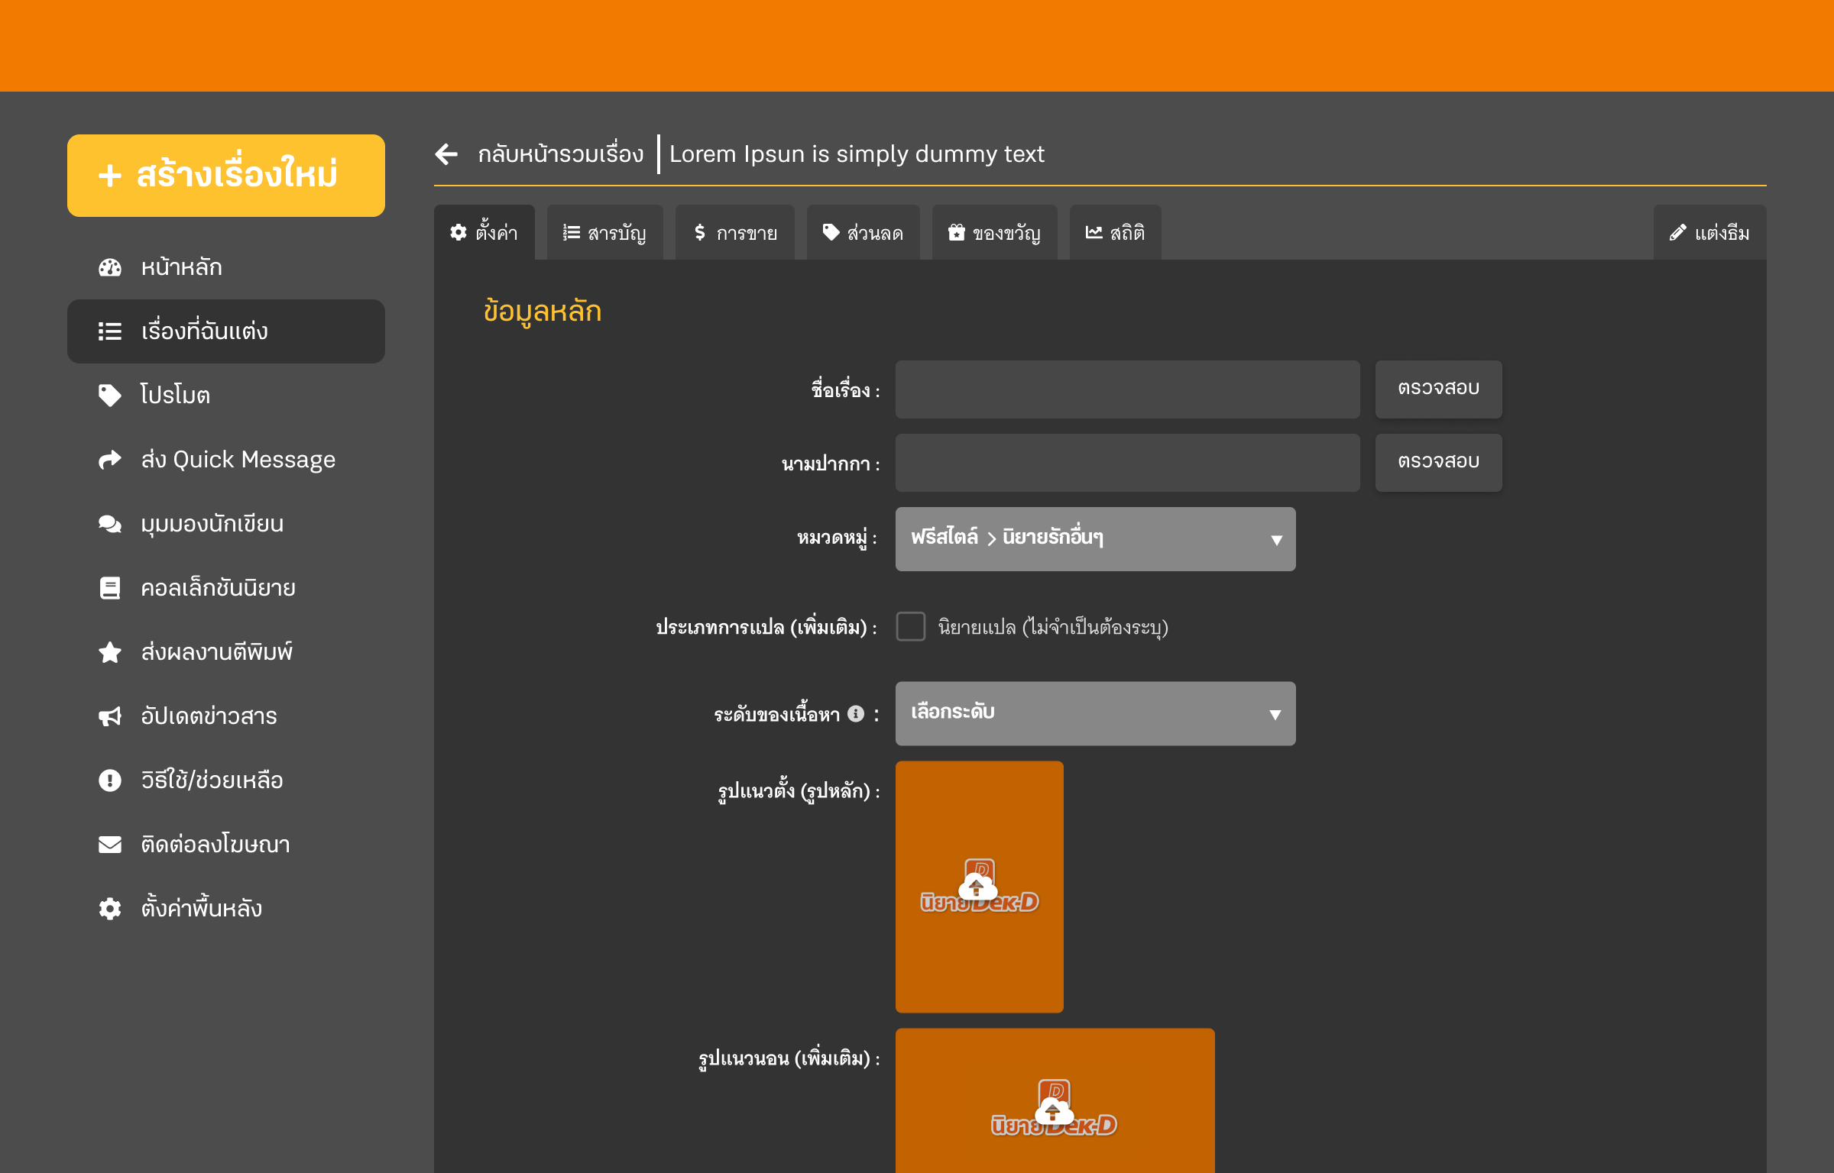
Task: Click ตรวจสอบ next to นามปากกา
Action: point(1439,462)
